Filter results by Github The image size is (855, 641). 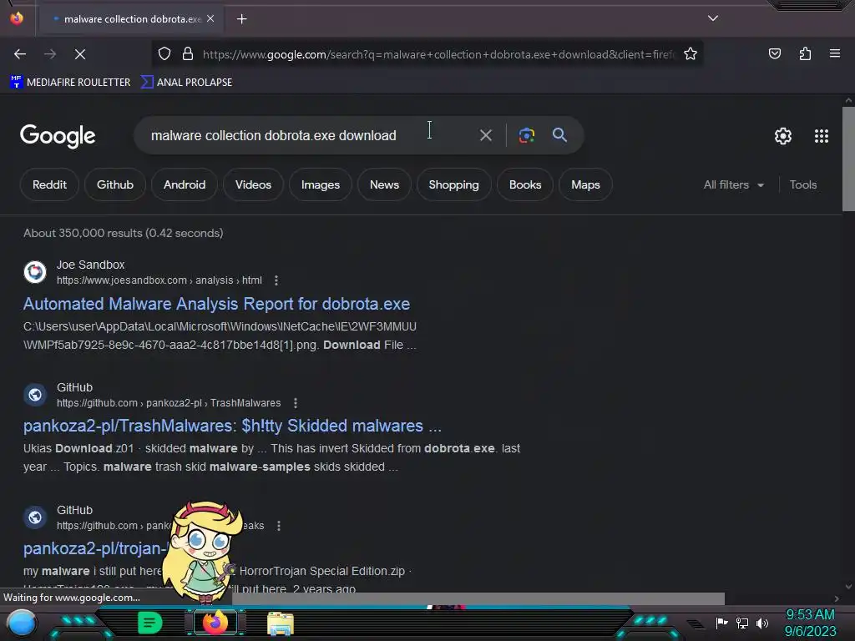click(115, 184)
